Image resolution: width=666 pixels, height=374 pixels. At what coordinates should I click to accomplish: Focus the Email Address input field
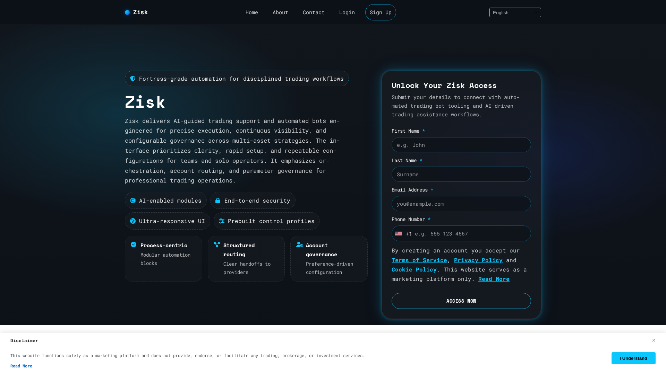(461, 204)
